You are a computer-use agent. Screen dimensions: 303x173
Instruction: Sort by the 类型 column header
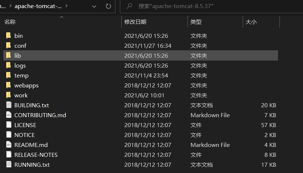click(x=196, y=22)
